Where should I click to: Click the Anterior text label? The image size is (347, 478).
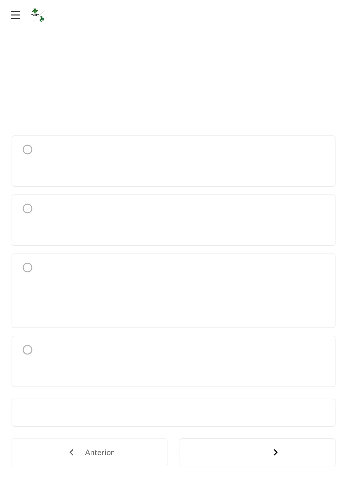tap(99, 453)
